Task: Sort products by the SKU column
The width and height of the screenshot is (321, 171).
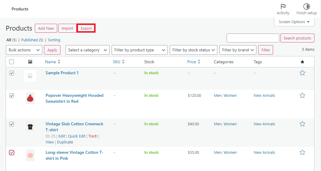Action: click(x=116, y=62)
